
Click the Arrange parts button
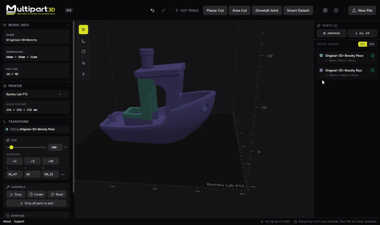coord(331,33)
